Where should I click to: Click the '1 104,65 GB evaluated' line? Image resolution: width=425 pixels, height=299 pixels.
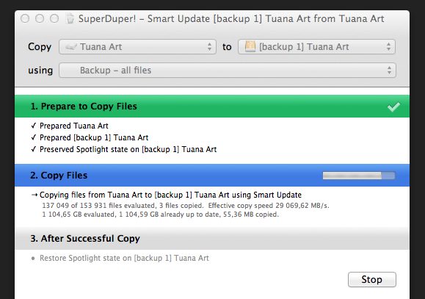(161, 215)
